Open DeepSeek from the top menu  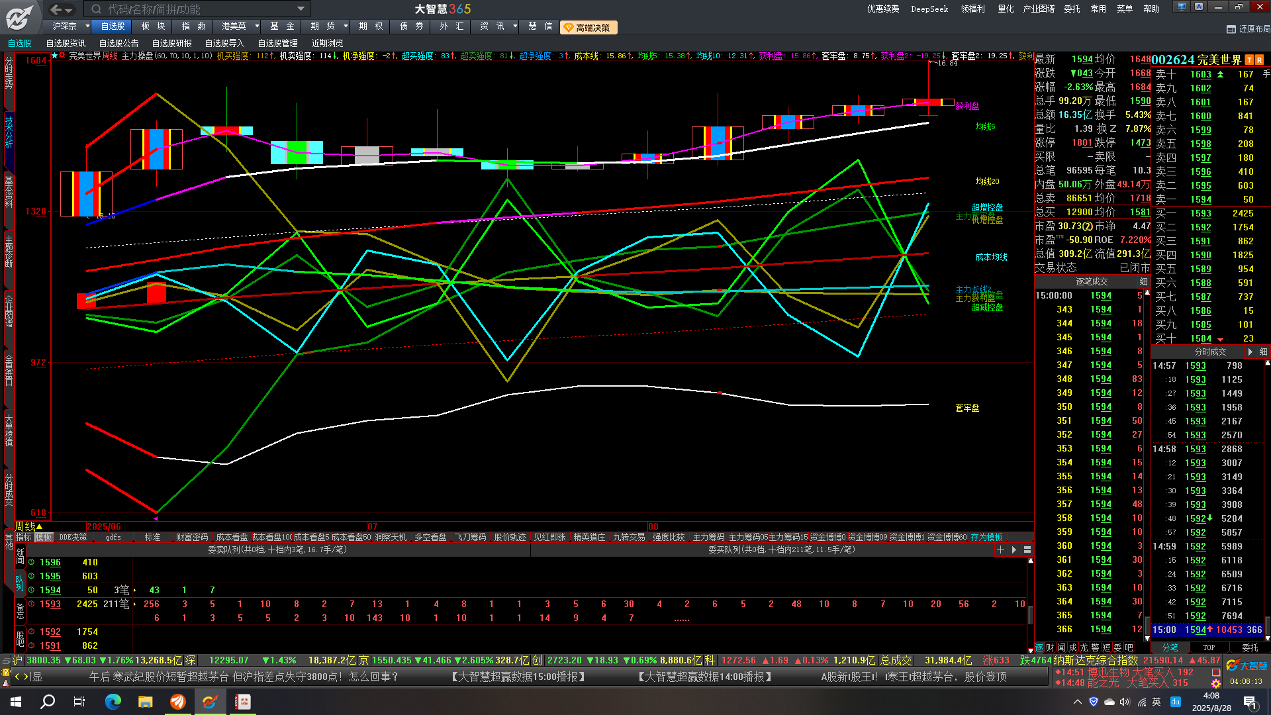pyautogui.click(x=929, y=9)
